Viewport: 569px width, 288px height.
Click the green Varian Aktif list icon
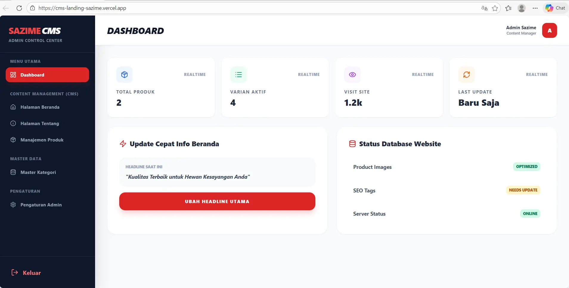[x=238, y=74]
